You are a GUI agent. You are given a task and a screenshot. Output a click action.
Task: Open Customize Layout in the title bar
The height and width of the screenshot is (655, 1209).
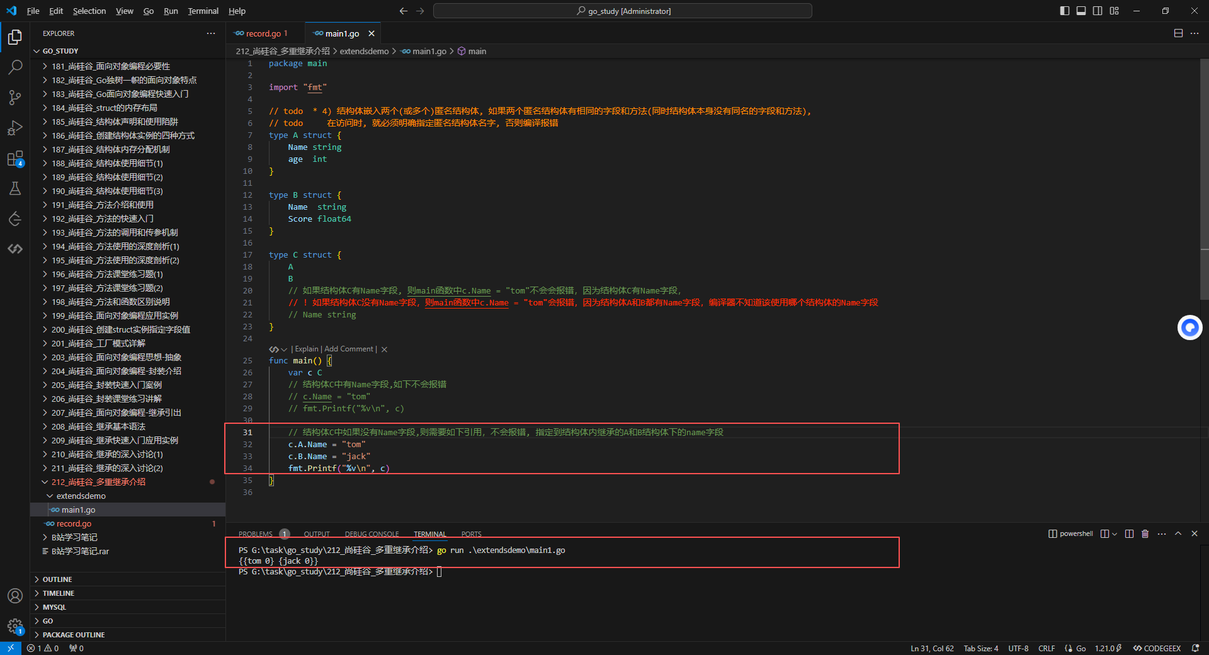click(1115, 11)
